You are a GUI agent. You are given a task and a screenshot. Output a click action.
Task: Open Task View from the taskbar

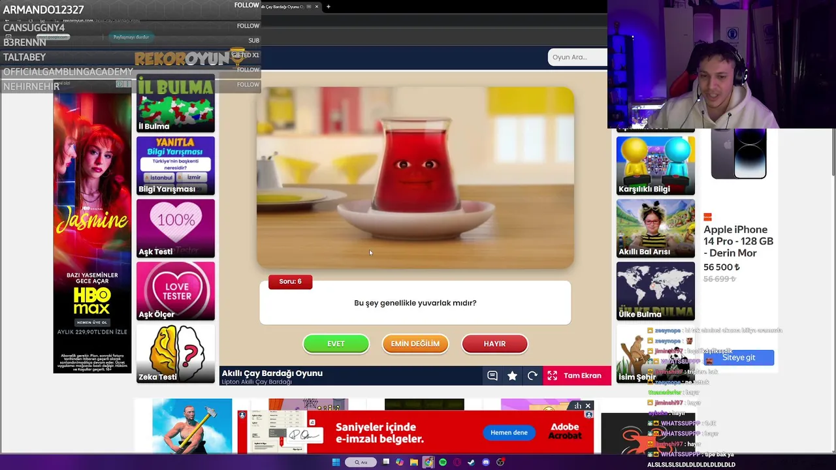click(386, 462)
